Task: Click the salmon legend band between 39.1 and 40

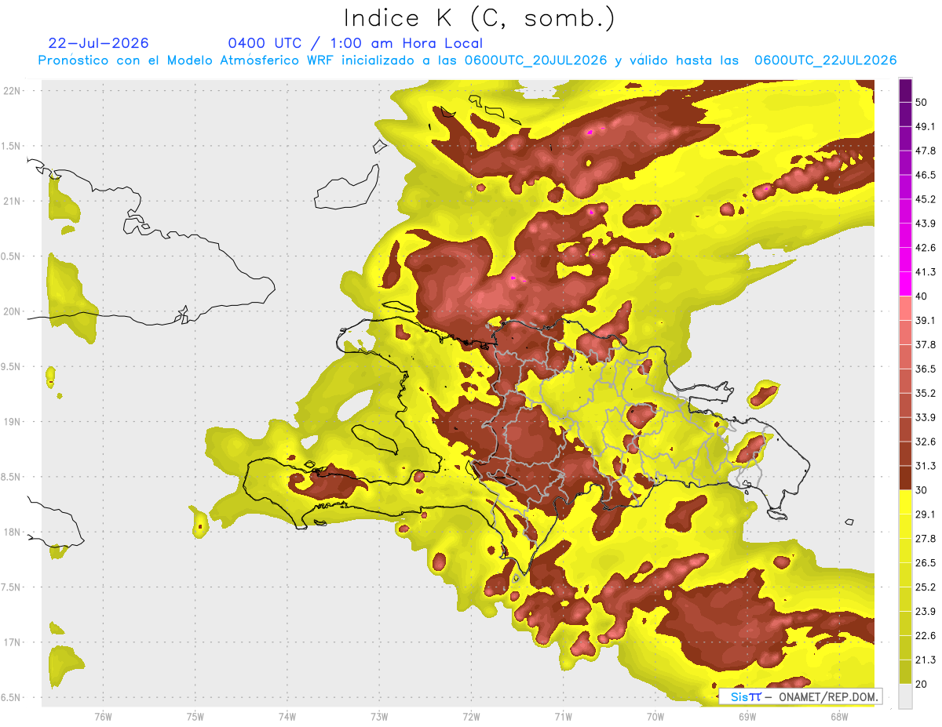Action: click(905, 307)
